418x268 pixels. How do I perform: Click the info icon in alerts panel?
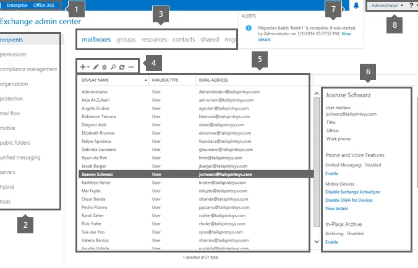click(x=249, y=28)
